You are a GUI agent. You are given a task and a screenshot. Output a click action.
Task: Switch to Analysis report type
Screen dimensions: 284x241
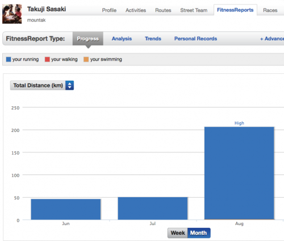click(122, 39)
